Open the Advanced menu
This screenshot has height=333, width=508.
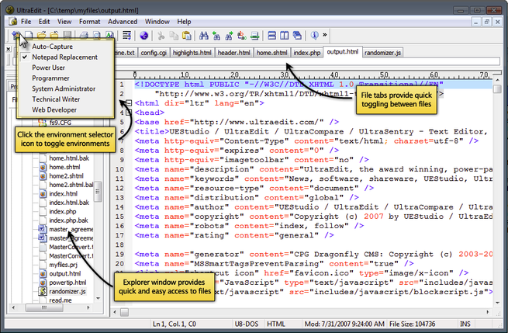tap(123, 22)
